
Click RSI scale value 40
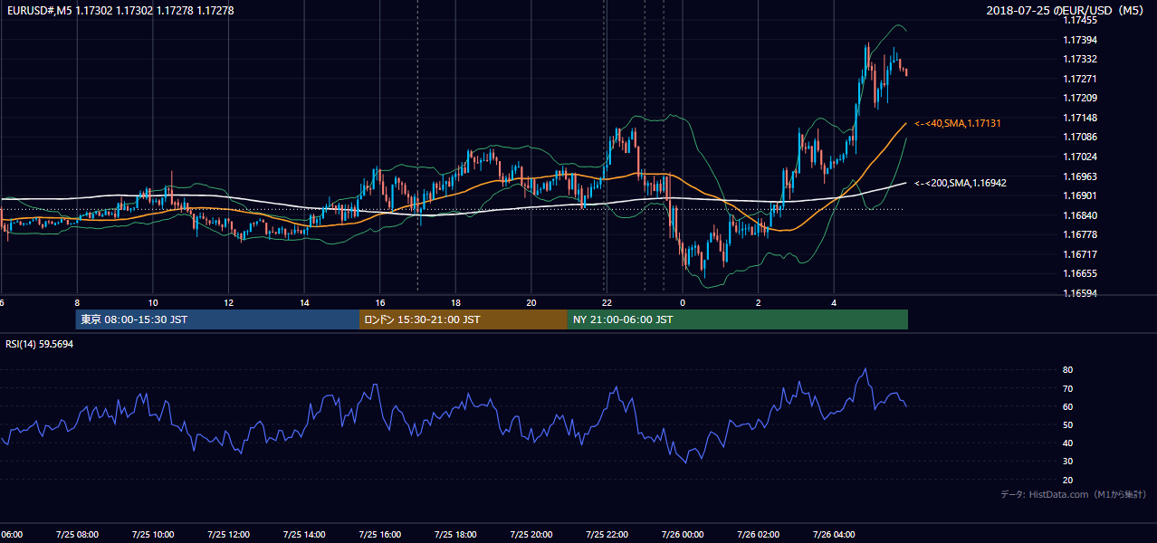pyautogui.click(x=1067, y=443)
